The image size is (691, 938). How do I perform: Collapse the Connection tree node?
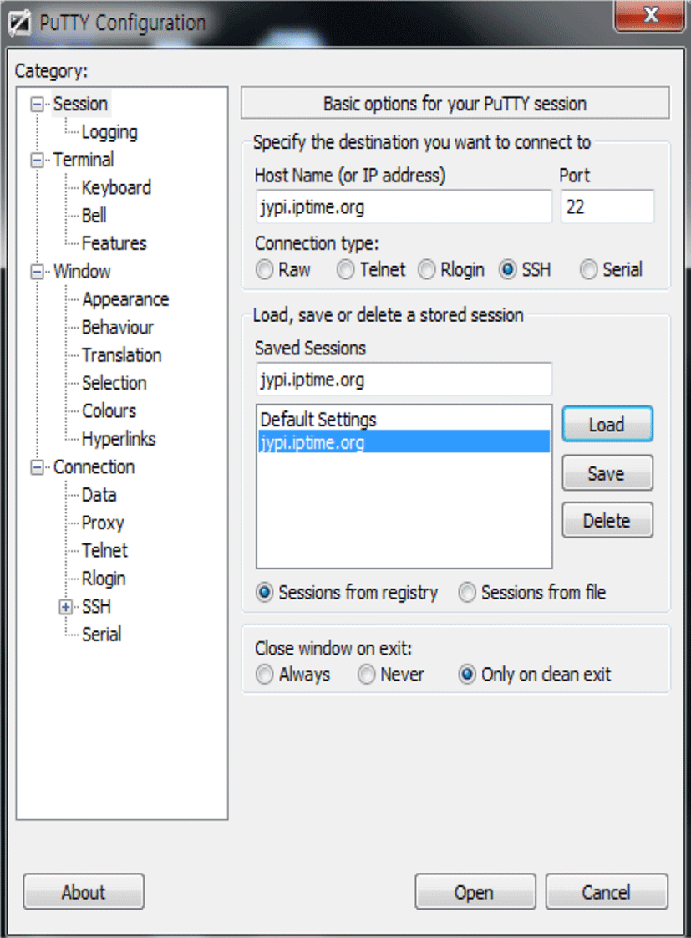coord(37,468)
